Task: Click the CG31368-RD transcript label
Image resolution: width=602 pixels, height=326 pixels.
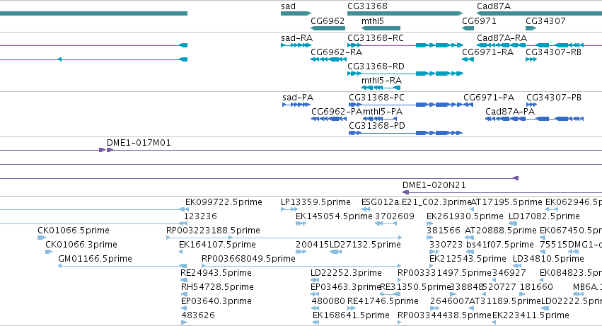Action: click(376, 66)
